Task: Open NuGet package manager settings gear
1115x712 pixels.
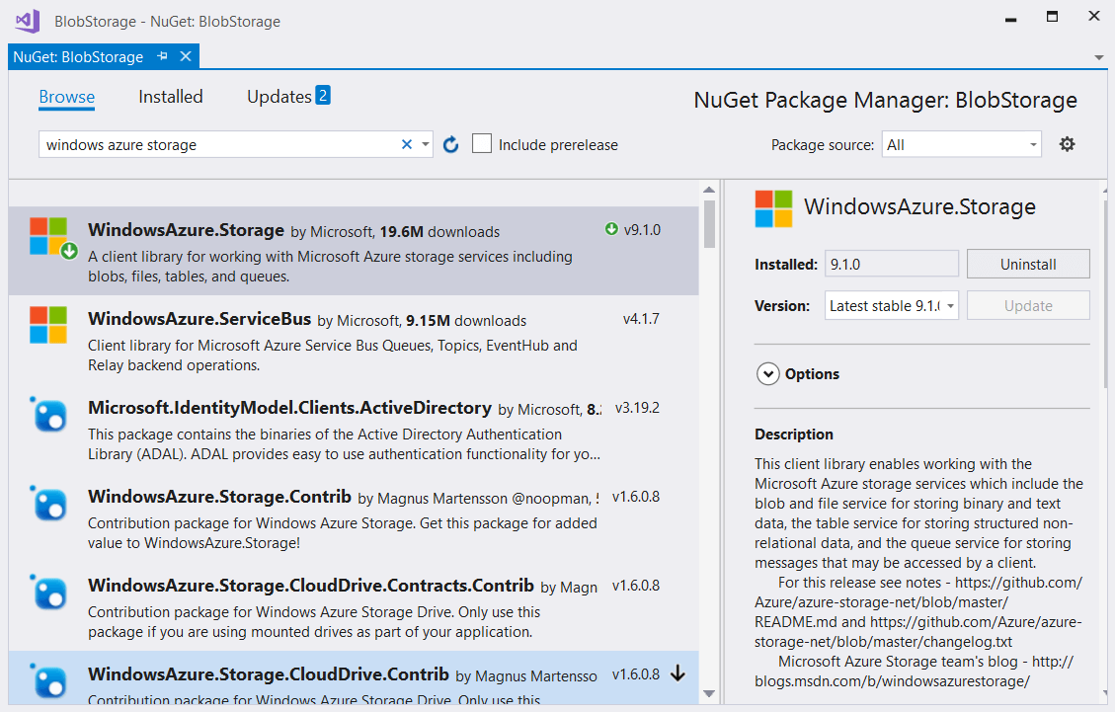Action: (1067, 143)
